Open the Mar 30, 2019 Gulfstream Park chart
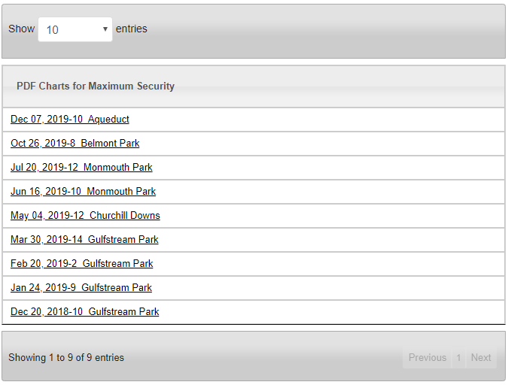 (84, 240)
